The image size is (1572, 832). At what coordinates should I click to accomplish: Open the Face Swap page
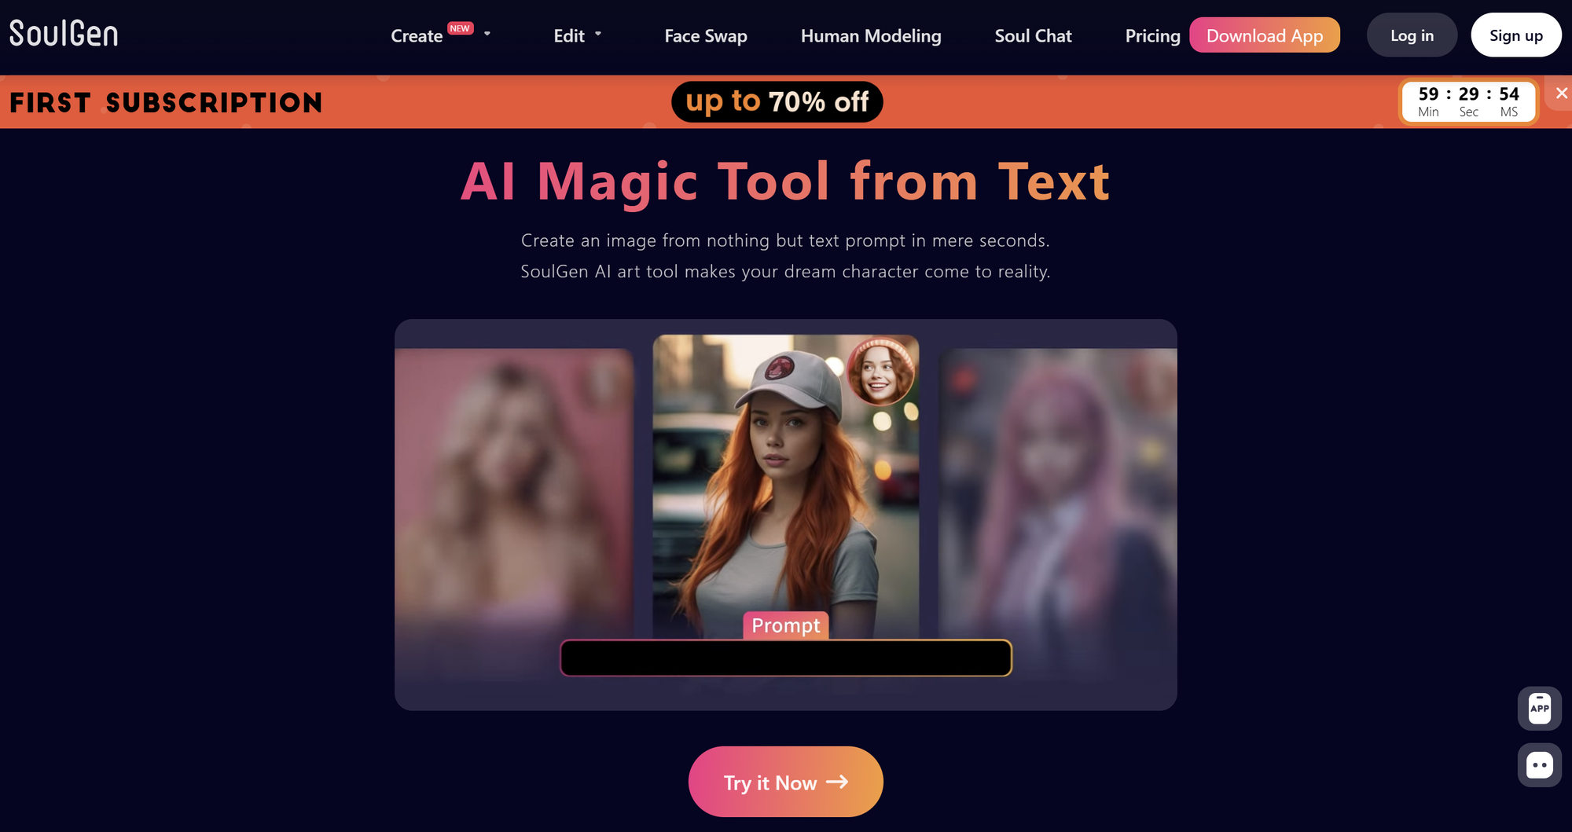click(x=706, y=36)
